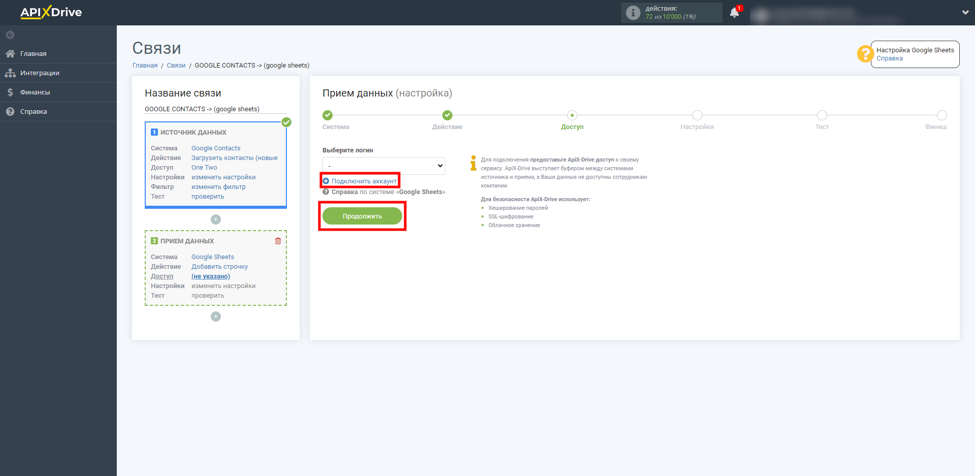Click Загрузить контакты action link
This screenshot has width=975, height=476.
pos(235,158)
